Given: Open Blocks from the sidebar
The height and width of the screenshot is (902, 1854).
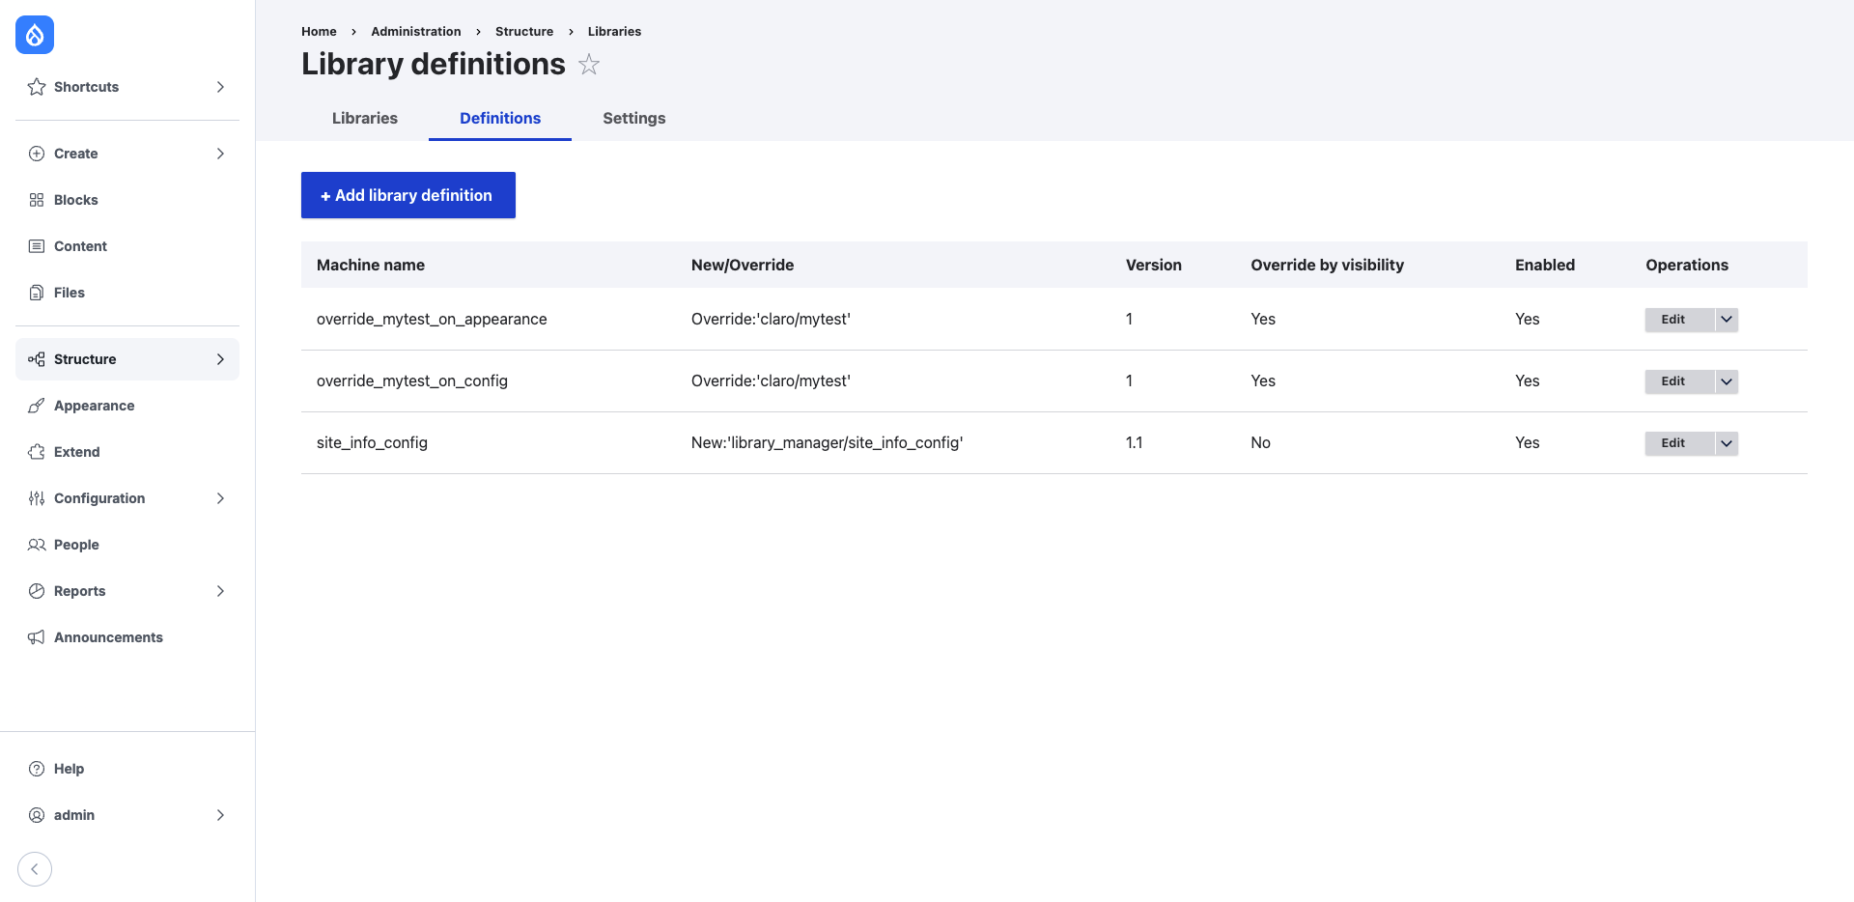Looking at the screenshot, I should pos(75,200).
